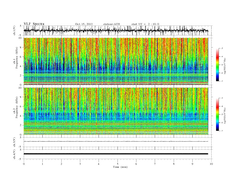Click the "VLF Spectra" plot title

coord(34,24)
